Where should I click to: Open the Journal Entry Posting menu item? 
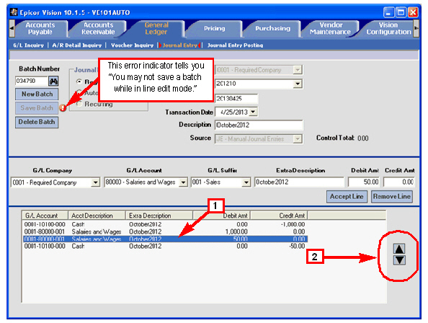point(235,45)
